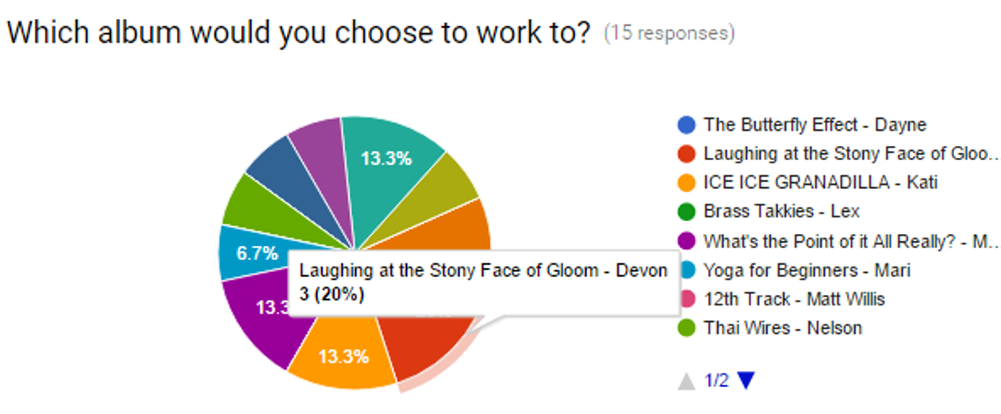This screenshot has height=414, width=1001.
Task: Click the purple What's the Point legend dot
Action: (686, 241)
